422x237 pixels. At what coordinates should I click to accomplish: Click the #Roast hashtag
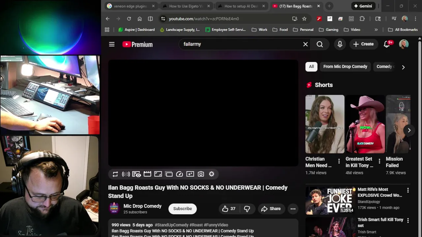(196, 225)
